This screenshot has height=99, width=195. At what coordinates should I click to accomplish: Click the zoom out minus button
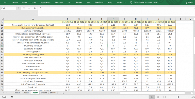click(169, 97)
